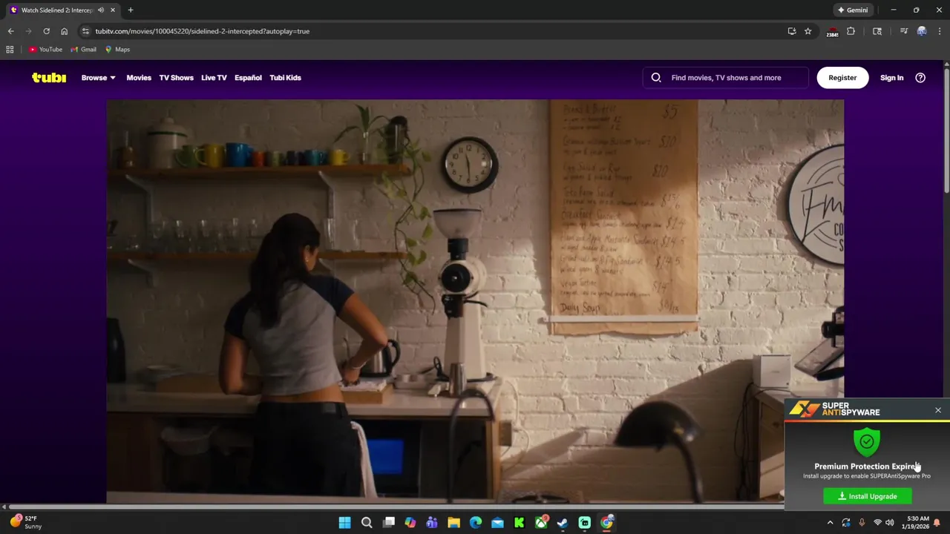Open Xbox app from taskbar

541,523
